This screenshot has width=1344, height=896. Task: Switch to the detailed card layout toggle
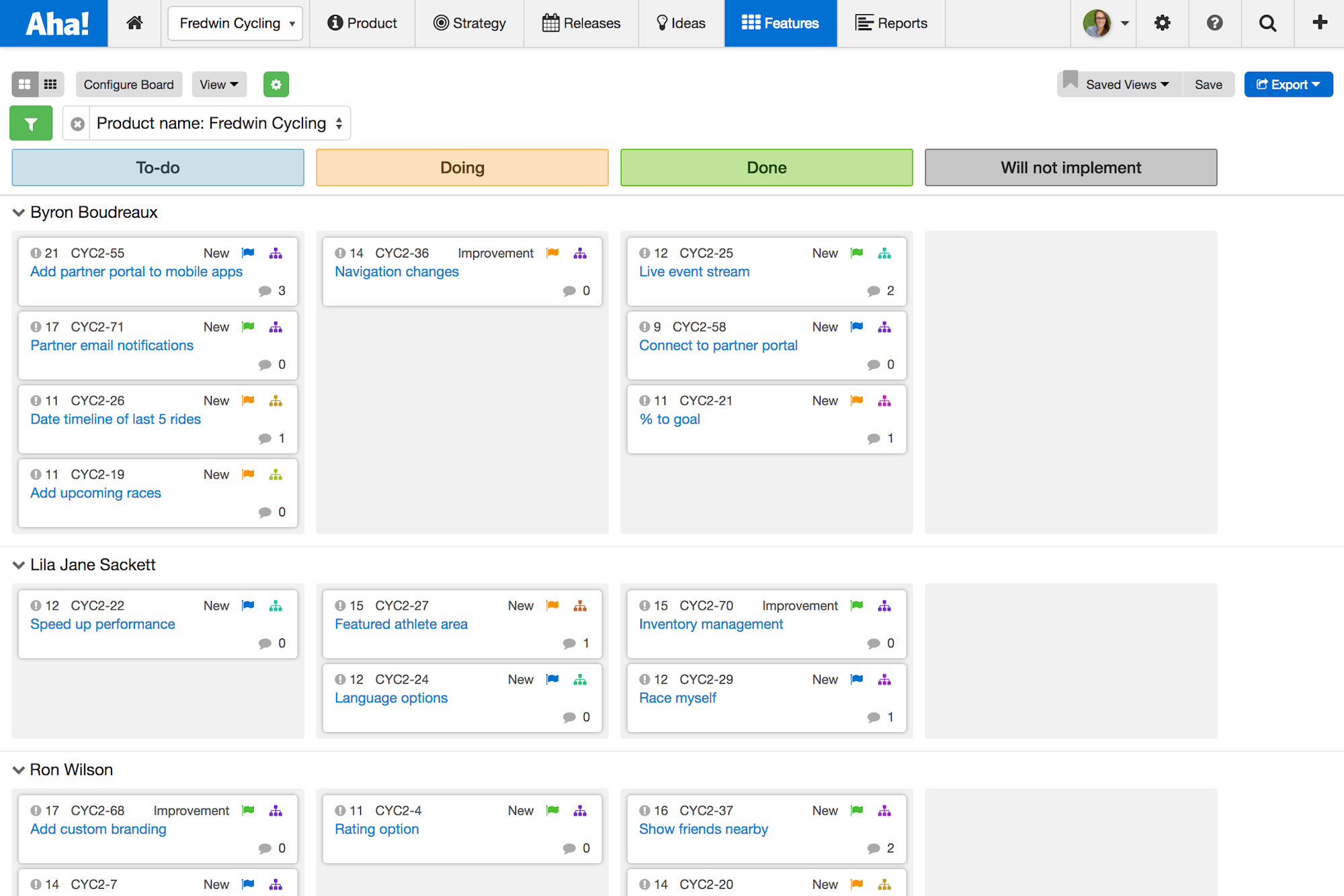click(50, 84)
